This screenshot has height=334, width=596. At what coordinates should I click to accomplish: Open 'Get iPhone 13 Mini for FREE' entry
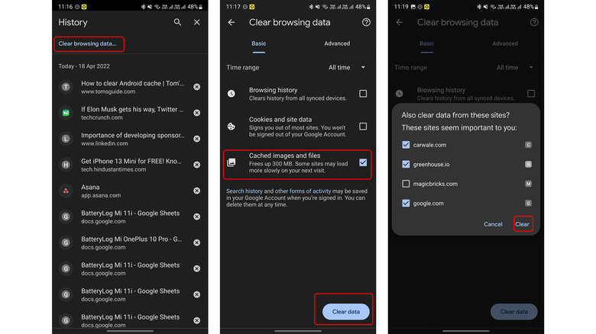(131, 165)
